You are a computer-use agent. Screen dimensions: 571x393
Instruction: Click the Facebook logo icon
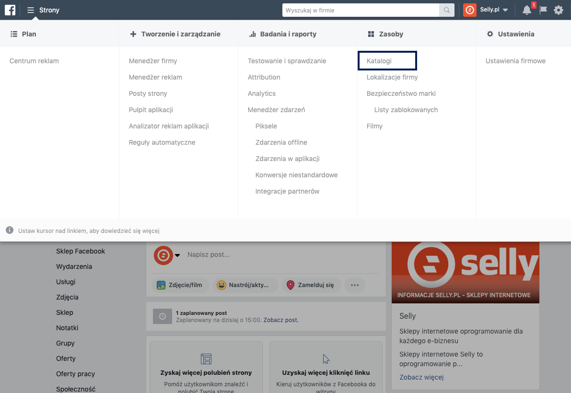pos(10,10)
